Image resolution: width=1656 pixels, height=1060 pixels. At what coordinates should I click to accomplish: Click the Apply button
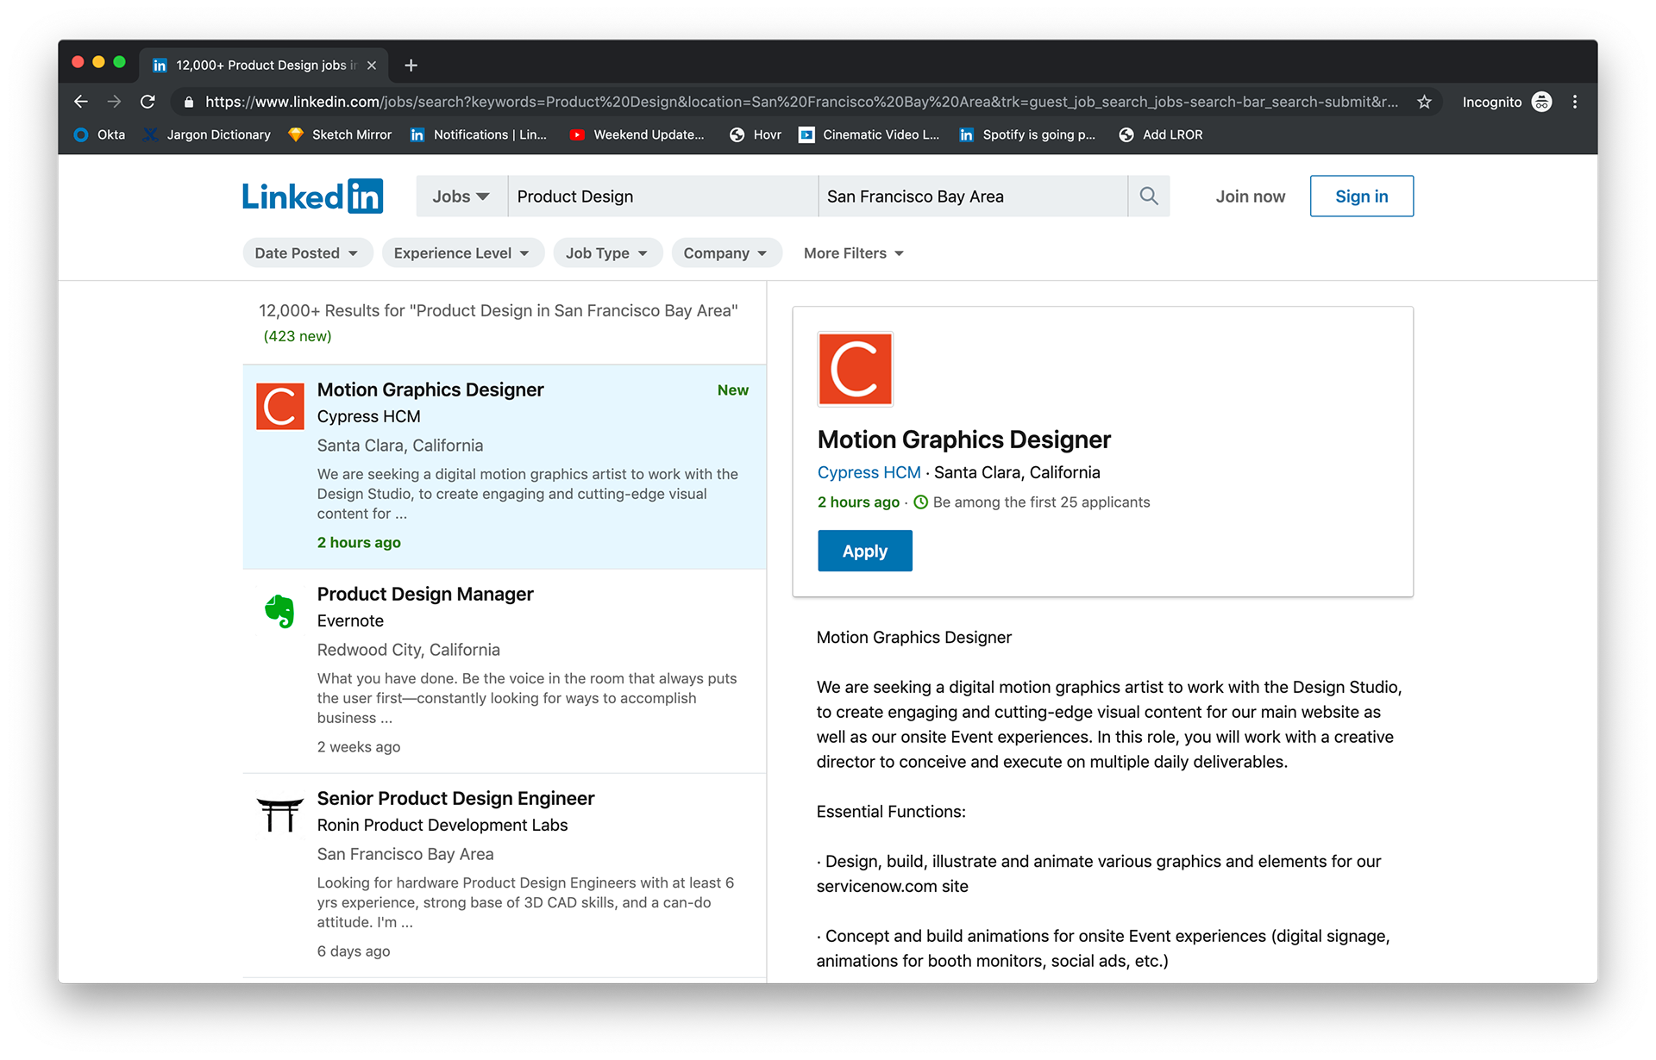[864, 551]
